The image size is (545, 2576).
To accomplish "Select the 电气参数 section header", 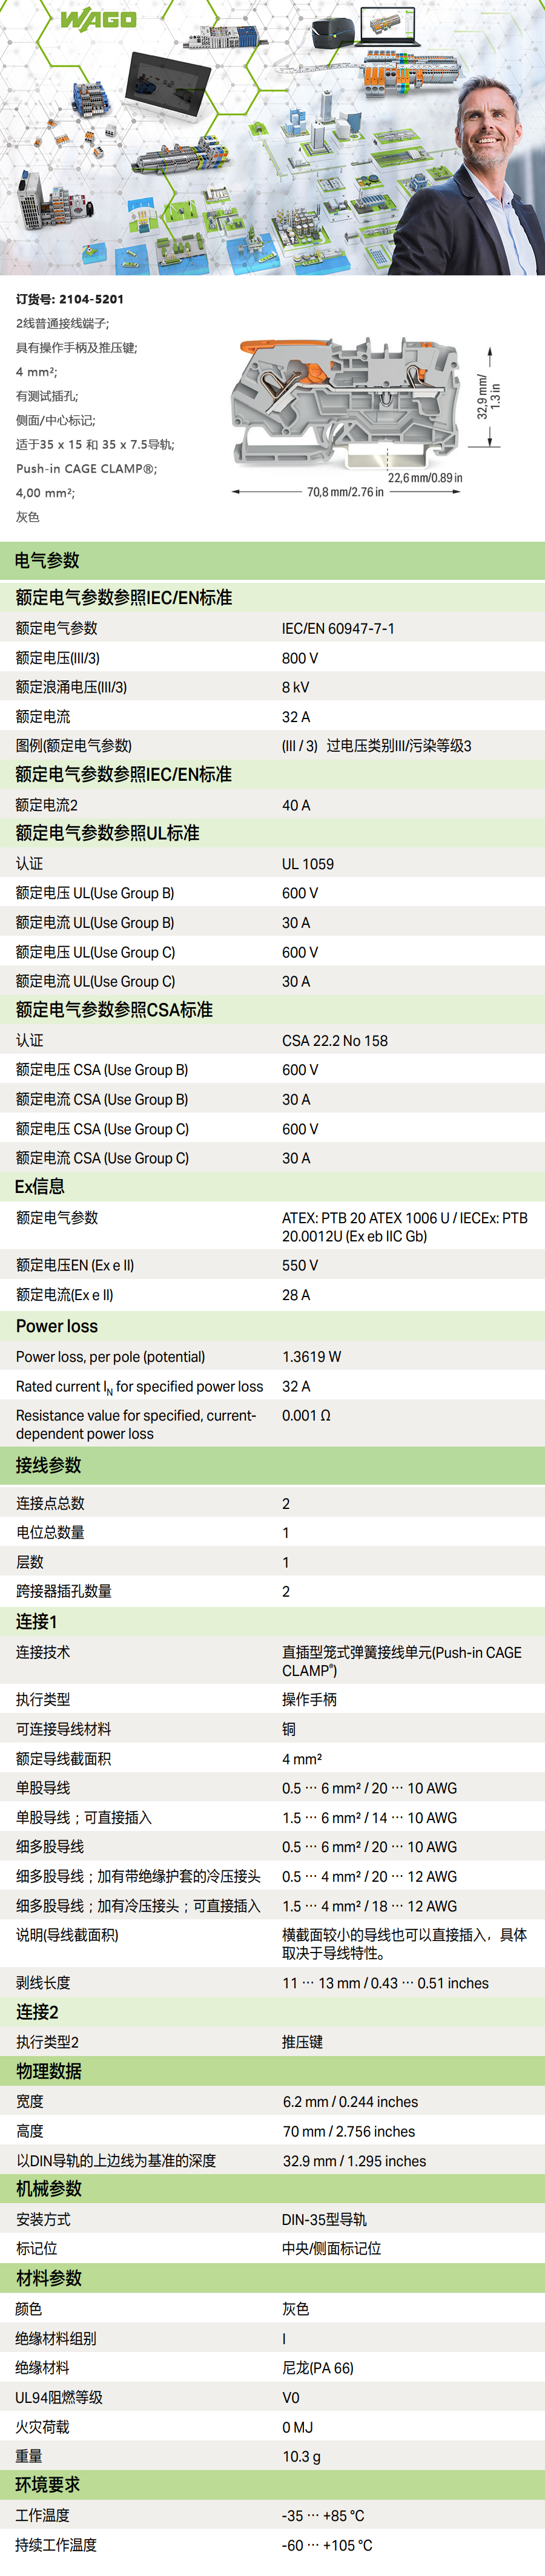I will pos(47,561).
